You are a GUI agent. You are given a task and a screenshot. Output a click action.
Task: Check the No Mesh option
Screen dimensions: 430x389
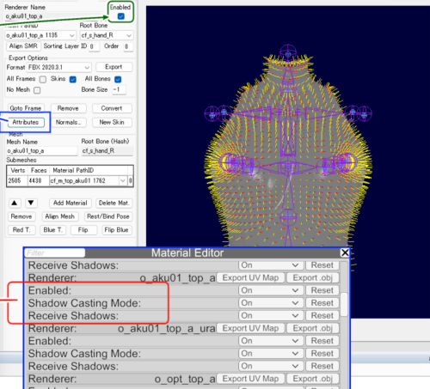click(37, 90)
